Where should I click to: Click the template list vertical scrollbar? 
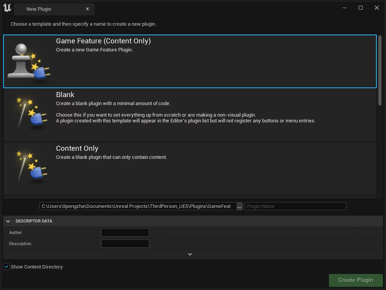pyautogui.click(x=380, y=69)
